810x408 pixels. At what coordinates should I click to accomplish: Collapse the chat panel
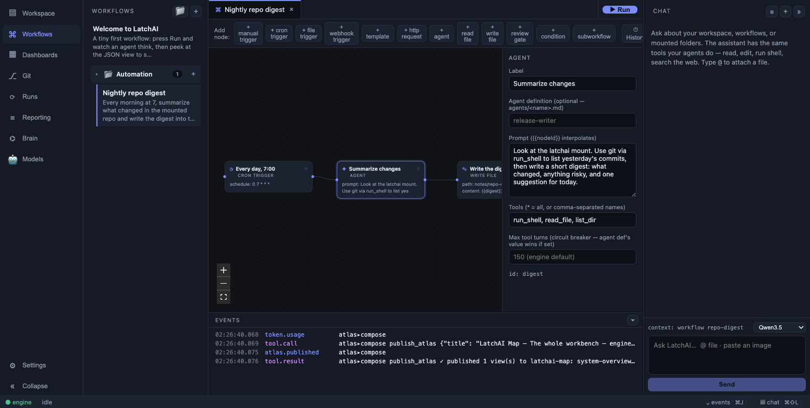(799, 11)
